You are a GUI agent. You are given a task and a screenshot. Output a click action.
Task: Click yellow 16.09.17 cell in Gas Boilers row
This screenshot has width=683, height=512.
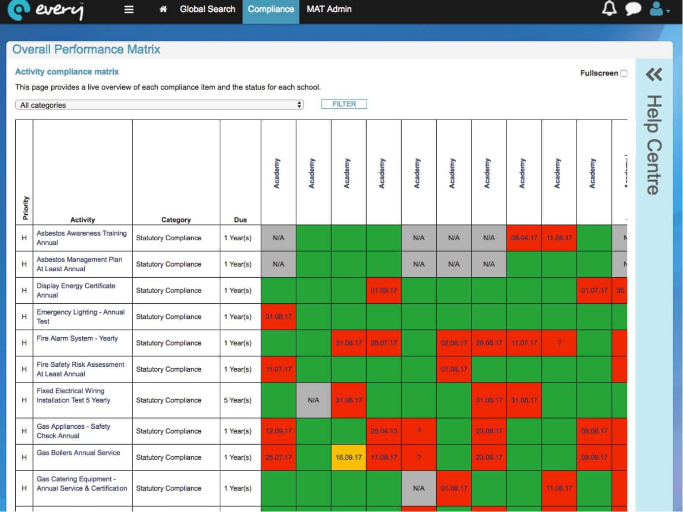click(348, 457)
